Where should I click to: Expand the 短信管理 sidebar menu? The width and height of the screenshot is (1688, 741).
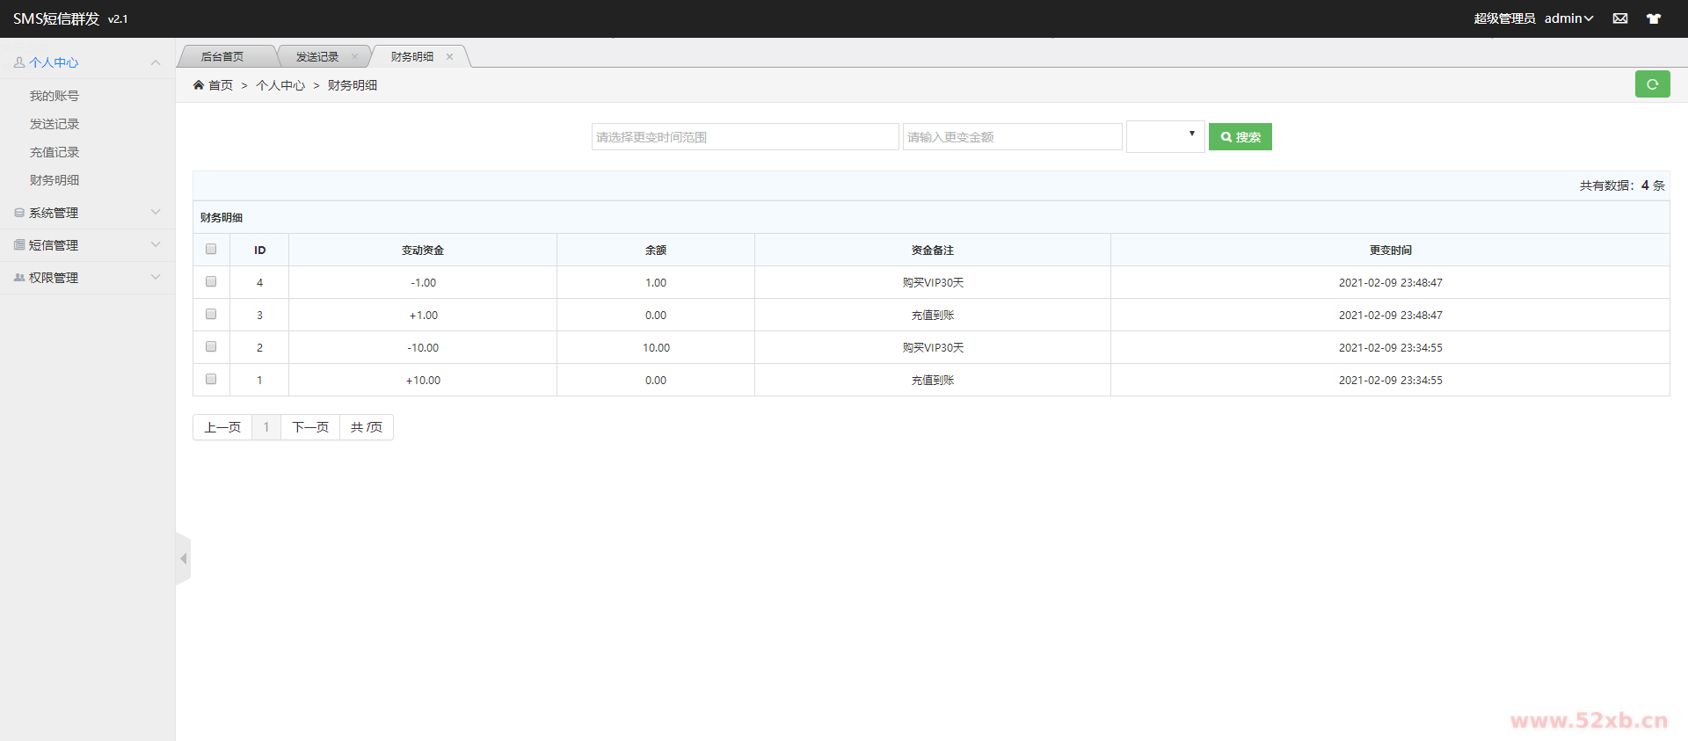click(x=87, y=245)
